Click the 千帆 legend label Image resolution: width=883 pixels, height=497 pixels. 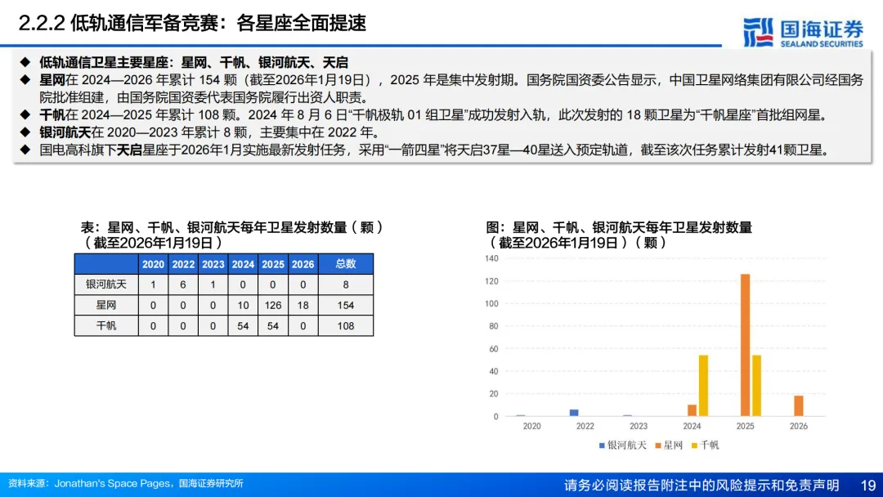click(709, 446)
